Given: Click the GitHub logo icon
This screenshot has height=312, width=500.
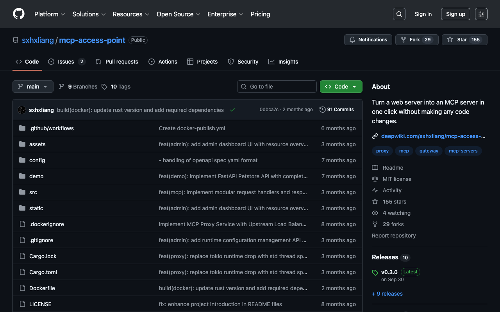Looking at the screenshot, I should 19,14.
